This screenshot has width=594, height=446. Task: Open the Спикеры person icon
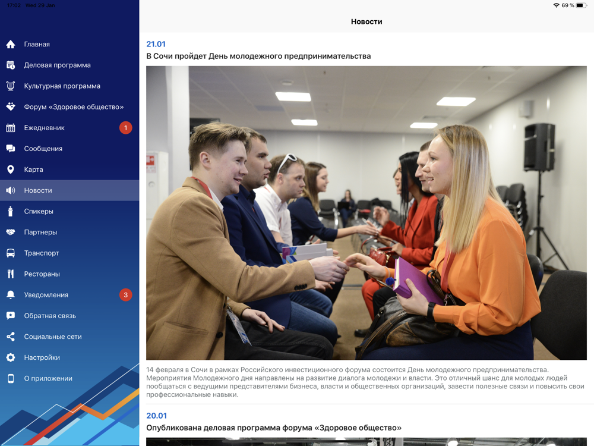click(11, 211)
